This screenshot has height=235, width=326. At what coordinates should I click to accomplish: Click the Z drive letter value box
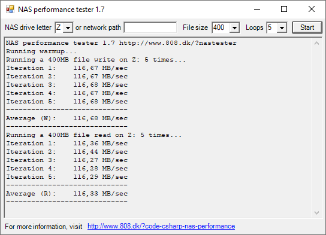click(x=59, y=28)
